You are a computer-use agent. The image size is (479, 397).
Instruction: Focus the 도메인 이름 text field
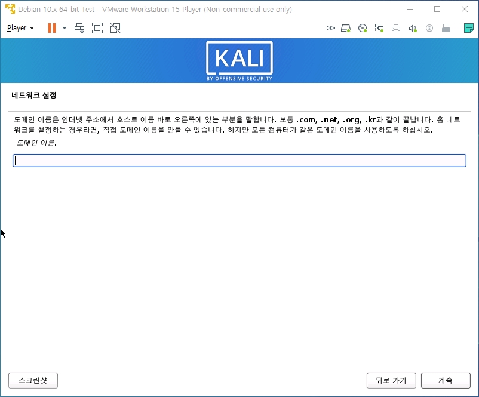[240, 161]
